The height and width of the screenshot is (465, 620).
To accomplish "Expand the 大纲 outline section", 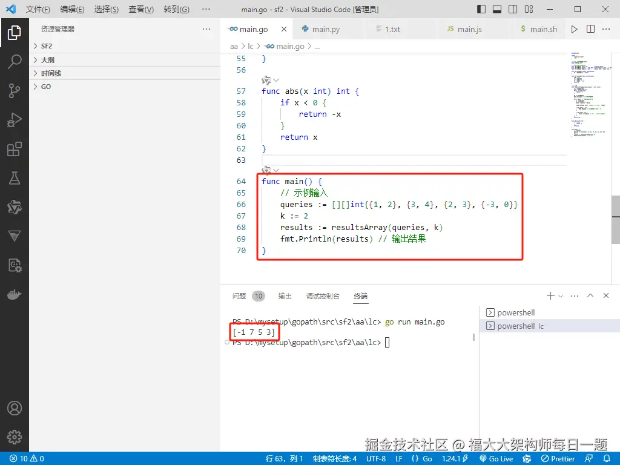I will pyautogui.click(x=125, y=60).
